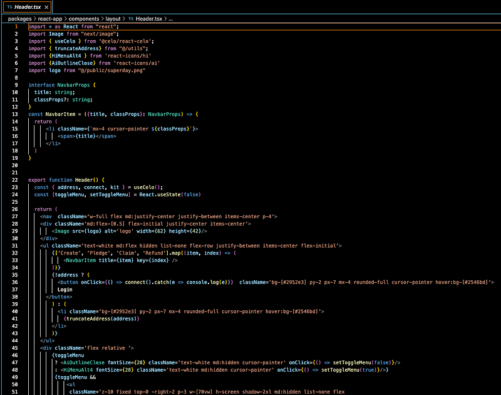501x395 pixels.
Task: Click line number 1 in gutter
Action: [16, 26]
